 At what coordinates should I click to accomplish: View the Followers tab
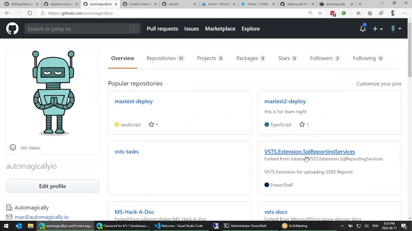tap(325, 58)
